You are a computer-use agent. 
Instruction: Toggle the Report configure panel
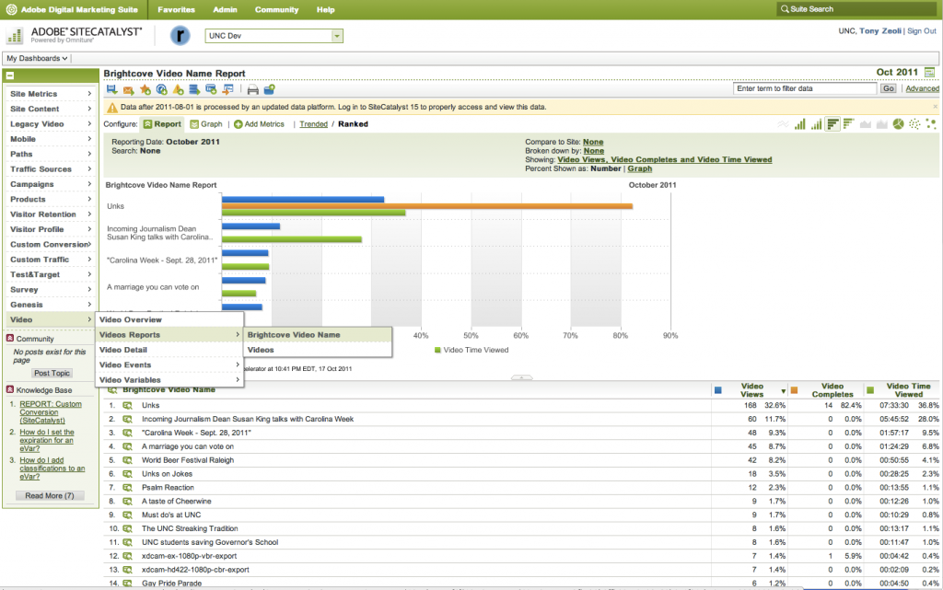162,123
